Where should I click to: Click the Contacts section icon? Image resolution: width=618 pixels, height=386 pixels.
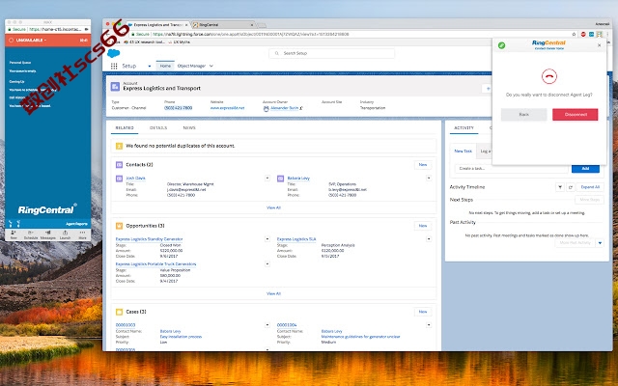(119, 165)
